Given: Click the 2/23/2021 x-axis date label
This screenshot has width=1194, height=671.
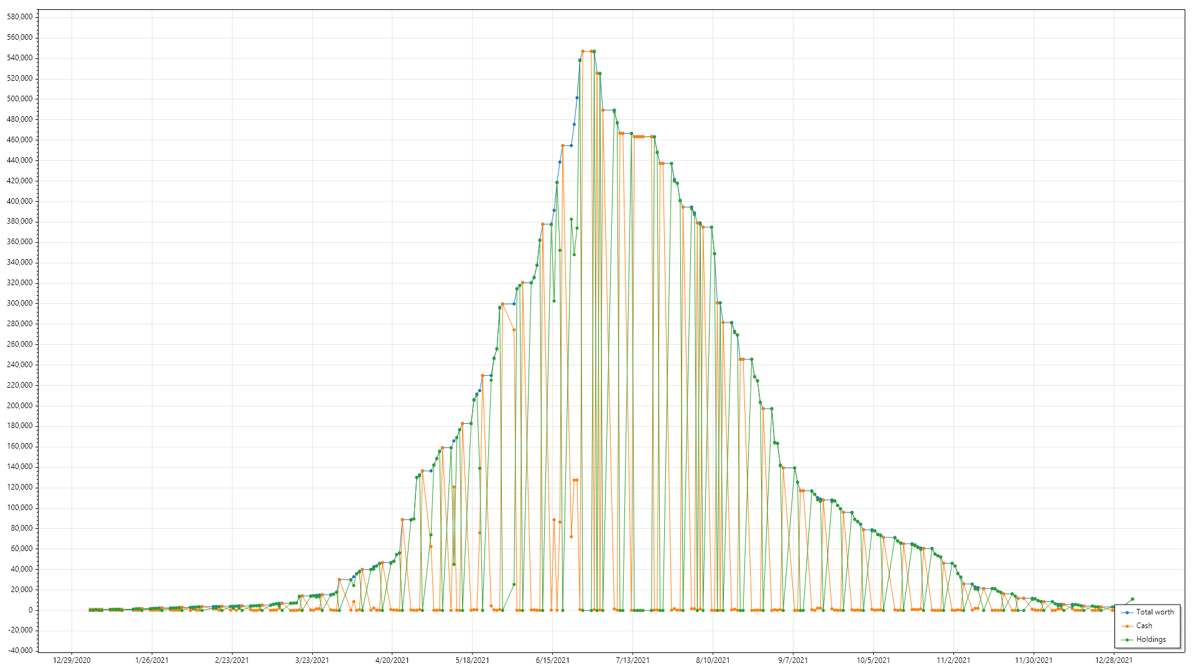Looking at the screenshot, I should pyautogui.click(x=231, y=660).
